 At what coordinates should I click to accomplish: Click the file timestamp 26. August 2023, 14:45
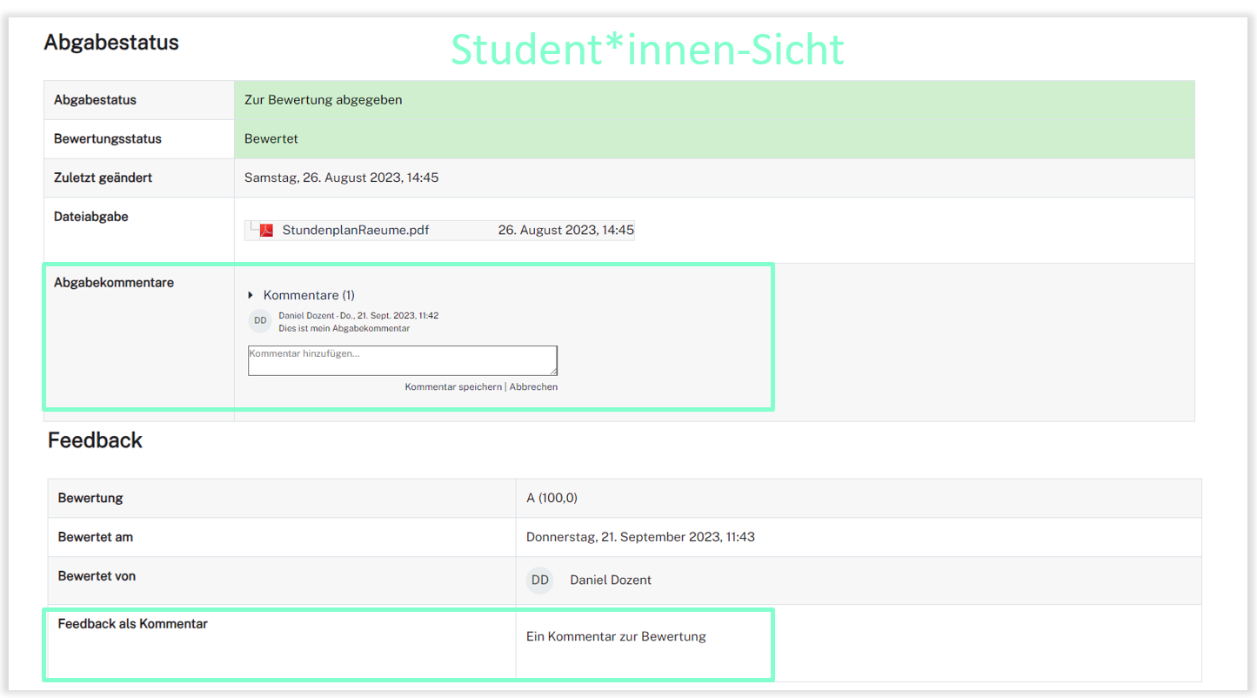click(x=565, y=231)
